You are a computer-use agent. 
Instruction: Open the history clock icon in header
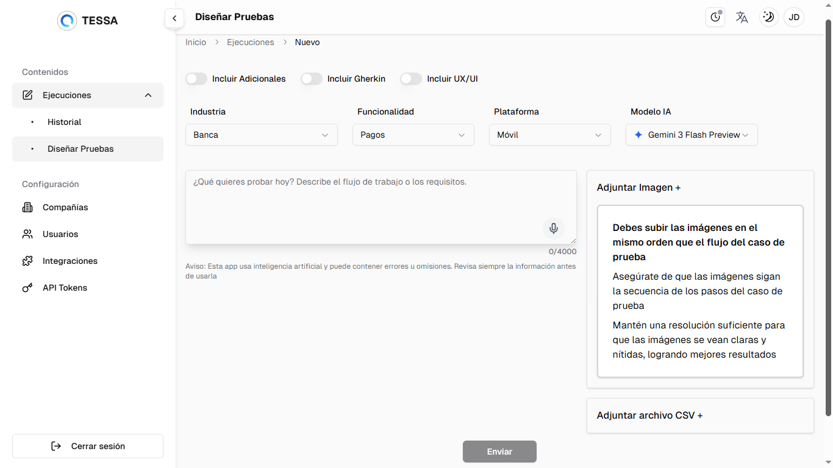click(x=715, y=18)
